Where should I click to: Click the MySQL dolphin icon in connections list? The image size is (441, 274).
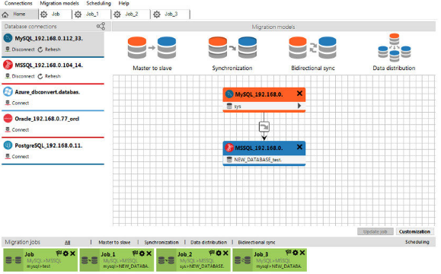[8, 38]
